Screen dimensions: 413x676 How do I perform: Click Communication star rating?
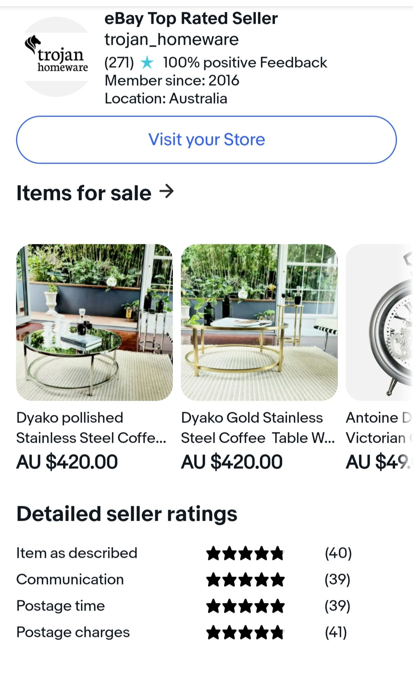pos(245,580)
